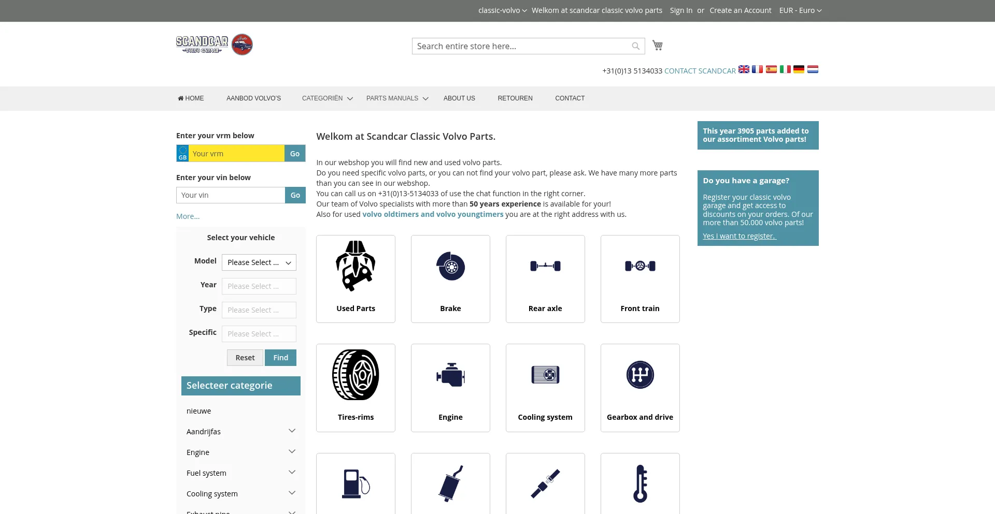The height and width of the screenshot is (514, 995).
Task: Open the thermometer category icon
Action: 640,483
